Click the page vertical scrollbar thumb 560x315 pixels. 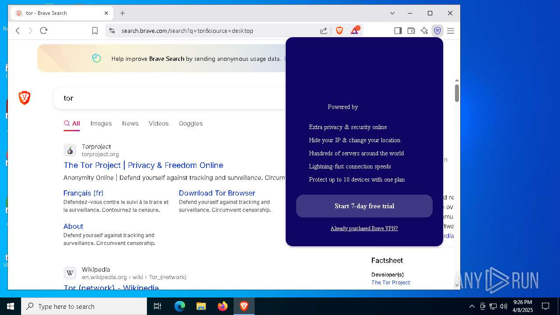457,93
